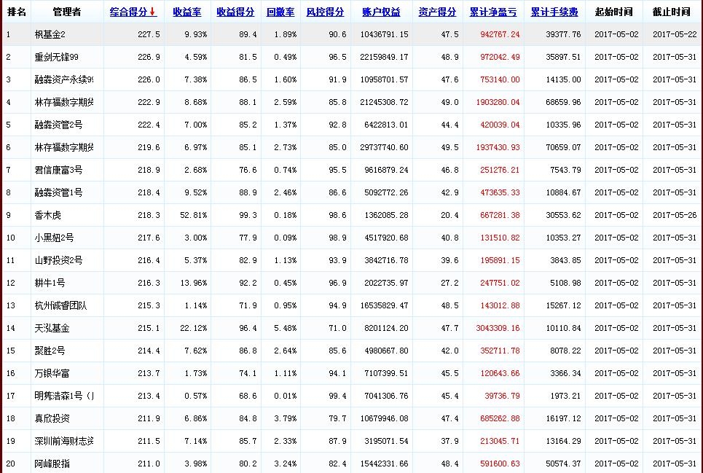Sort table by 风控得分 header
Screen dimensions: 703x473
pos(325,12)
